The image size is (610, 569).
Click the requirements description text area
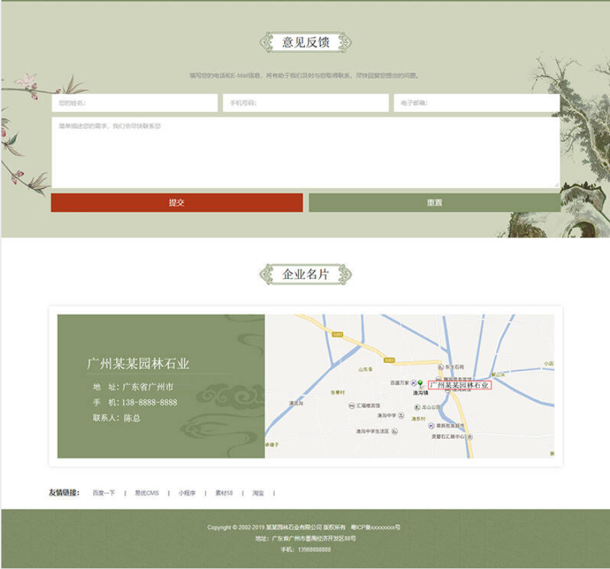(305, 152)
